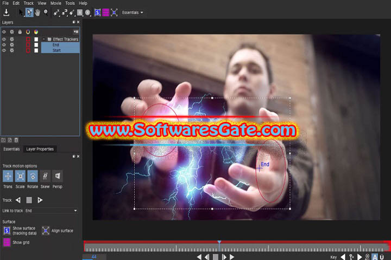Image resolution: width=391 pixels, height=260 pixels.
Task: Click the eye column header in Layers
Action: pos(4,32)
